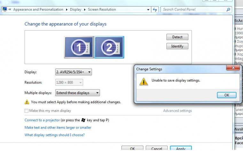The width and height of the screenshot is (243, 151).
Task: Select monitor 1 display thumbnail
Action: coord(79,47)
